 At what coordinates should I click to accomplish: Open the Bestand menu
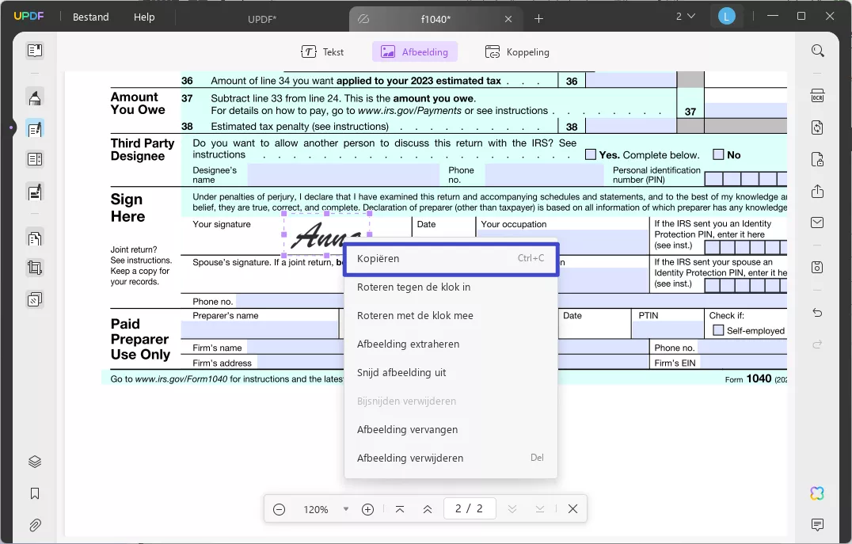(91, 17)
